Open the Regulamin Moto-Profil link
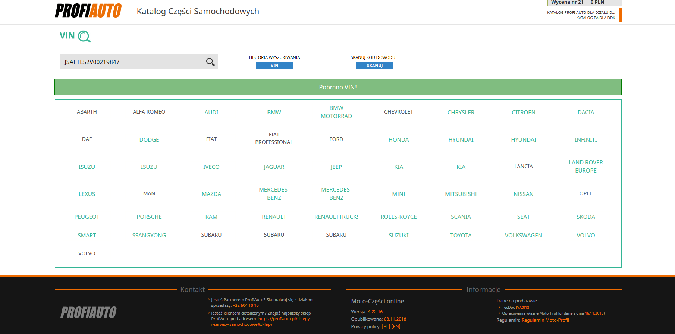 [545, 320]
